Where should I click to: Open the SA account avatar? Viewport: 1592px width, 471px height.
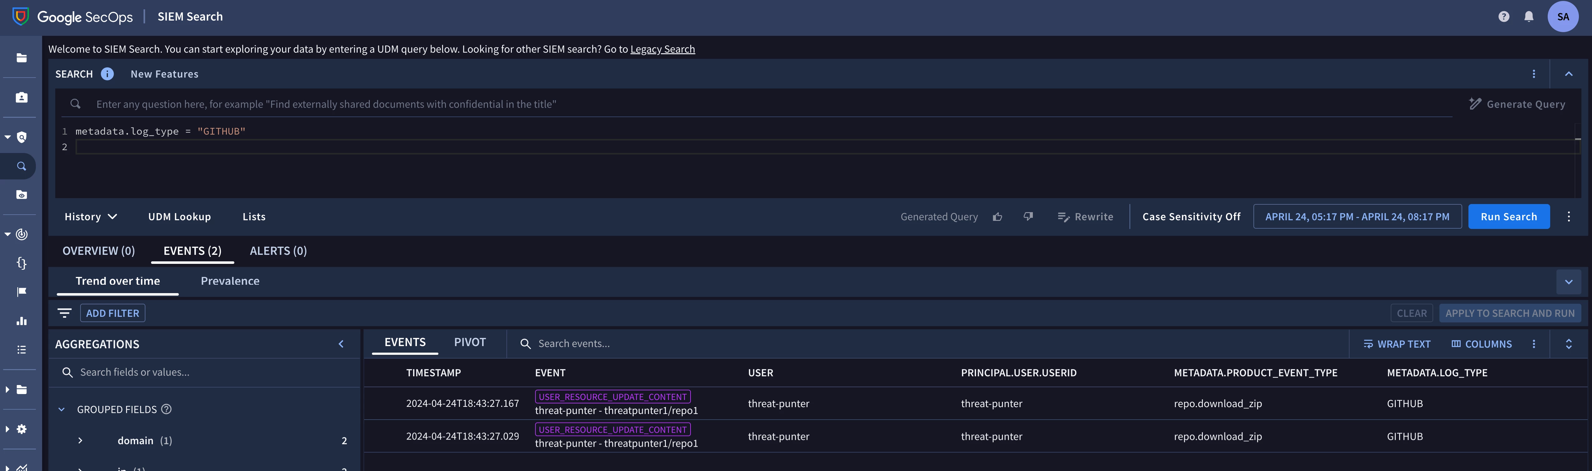(x=1563, y=17)
